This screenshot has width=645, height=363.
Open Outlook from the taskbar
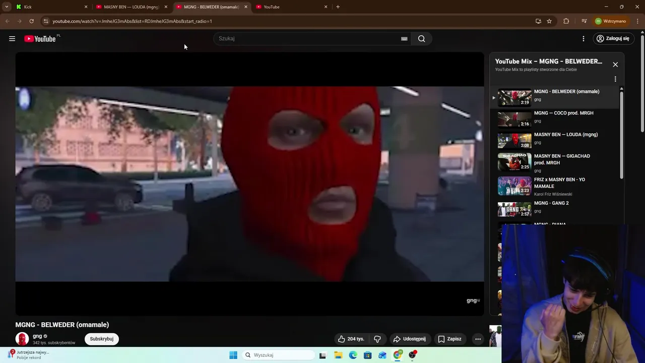click(x=382, y=355)
